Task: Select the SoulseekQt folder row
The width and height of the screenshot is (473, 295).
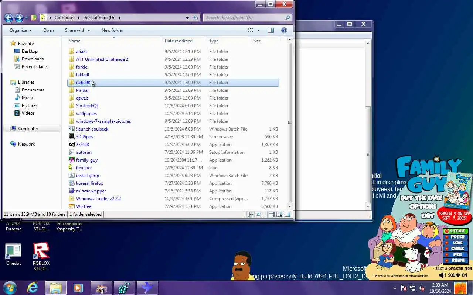Action: coord(173,106)
